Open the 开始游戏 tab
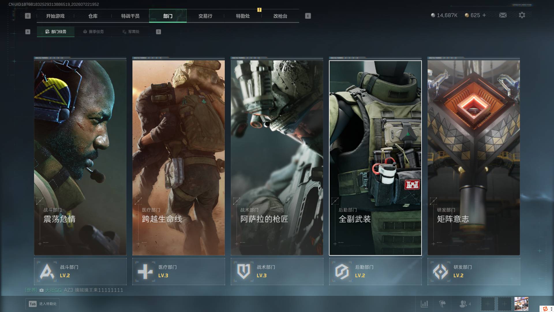Screen dimensions: 554x312 pos(55,16)
